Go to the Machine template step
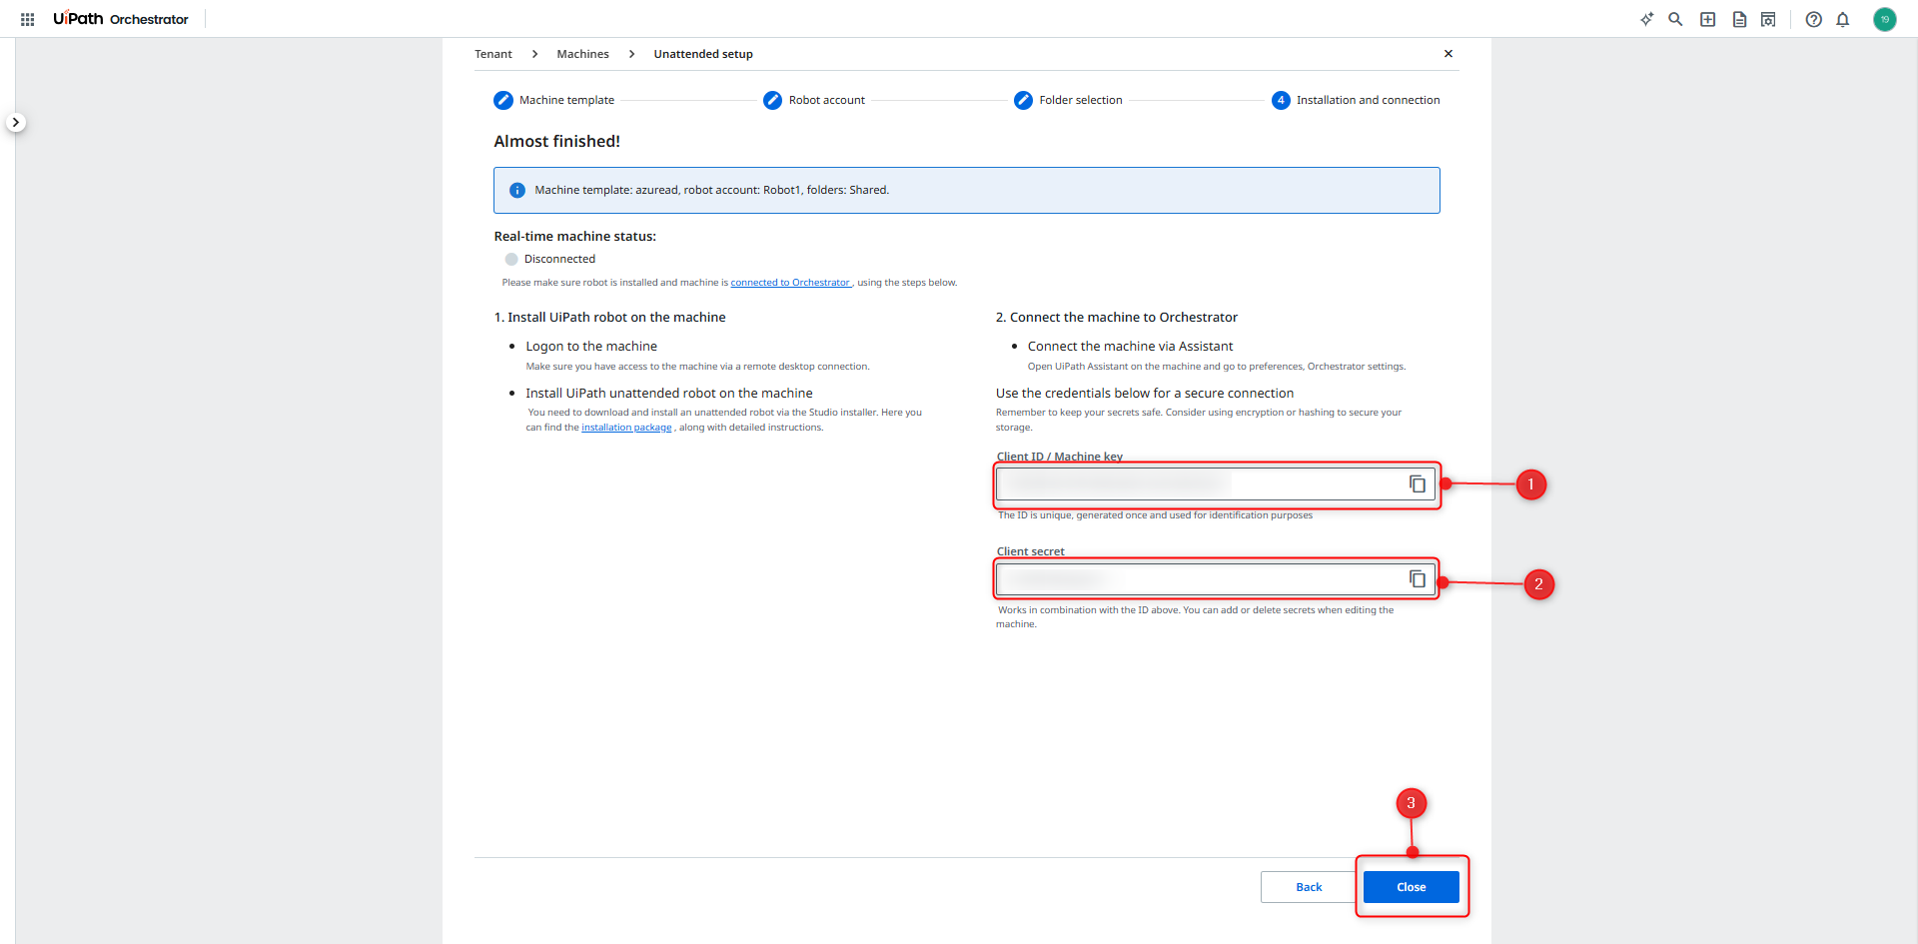The width and height of the screenshot is (1918, 944). point(554,100)
